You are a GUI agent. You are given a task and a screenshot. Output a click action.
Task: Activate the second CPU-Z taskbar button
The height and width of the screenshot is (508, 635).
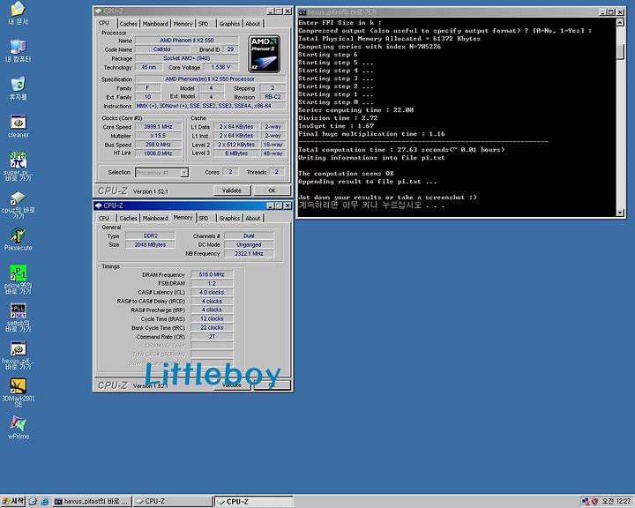[x=253, y=502]
